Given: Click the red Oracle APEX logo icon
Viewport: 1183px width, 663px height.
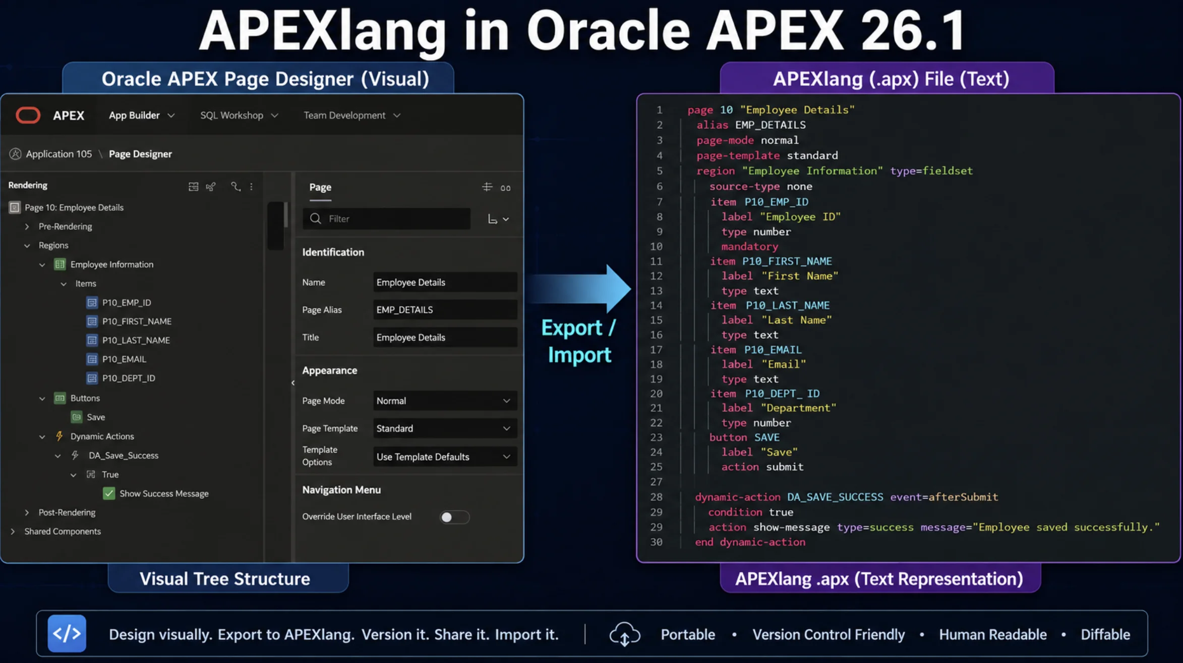Looking at the screenshot, I should (28, 115).
